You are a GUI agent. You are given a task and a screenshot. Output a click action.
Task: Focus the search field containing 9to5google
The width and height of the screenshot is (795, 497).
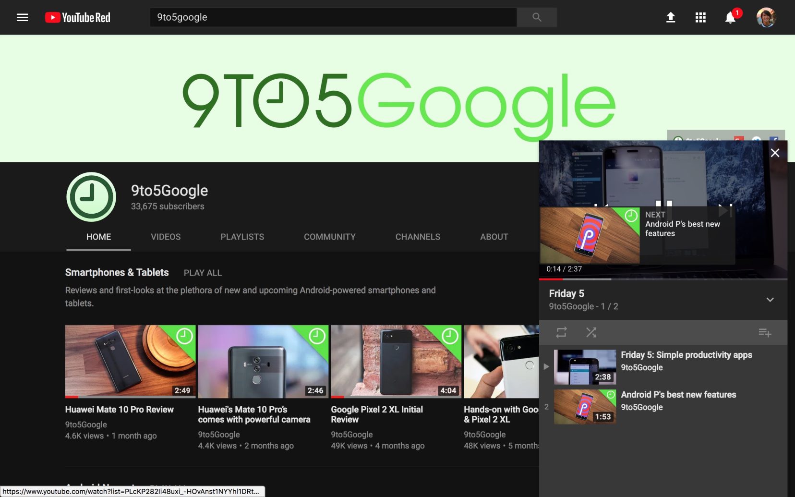[333, 18]
